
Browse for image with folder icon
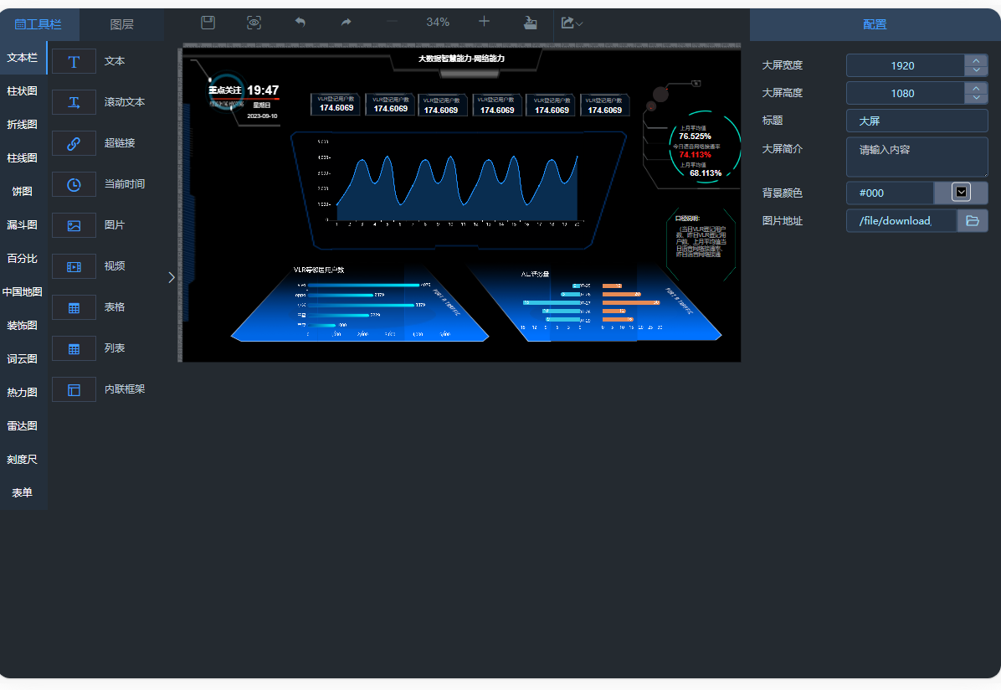point(973,221)
